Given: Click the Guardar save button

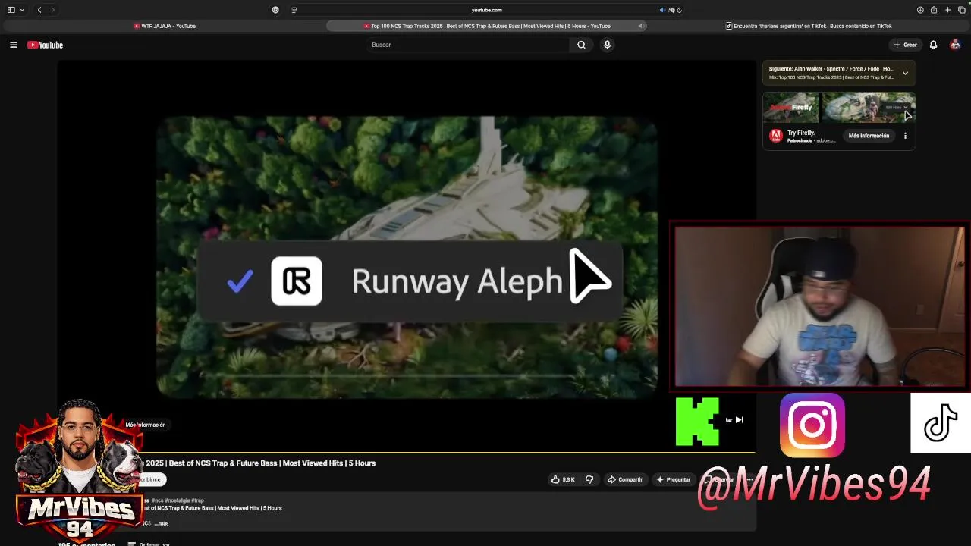Looking at the screenshot, I should click(x=718, y=479).
